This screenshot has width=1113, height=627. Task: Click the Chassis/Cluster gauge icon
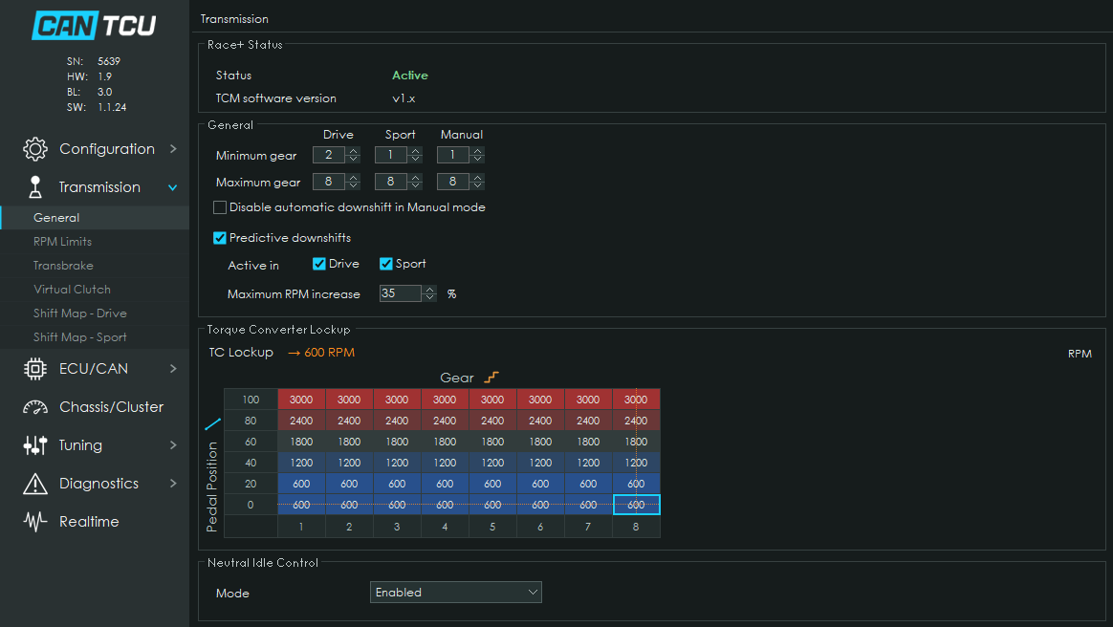[34, 407]
